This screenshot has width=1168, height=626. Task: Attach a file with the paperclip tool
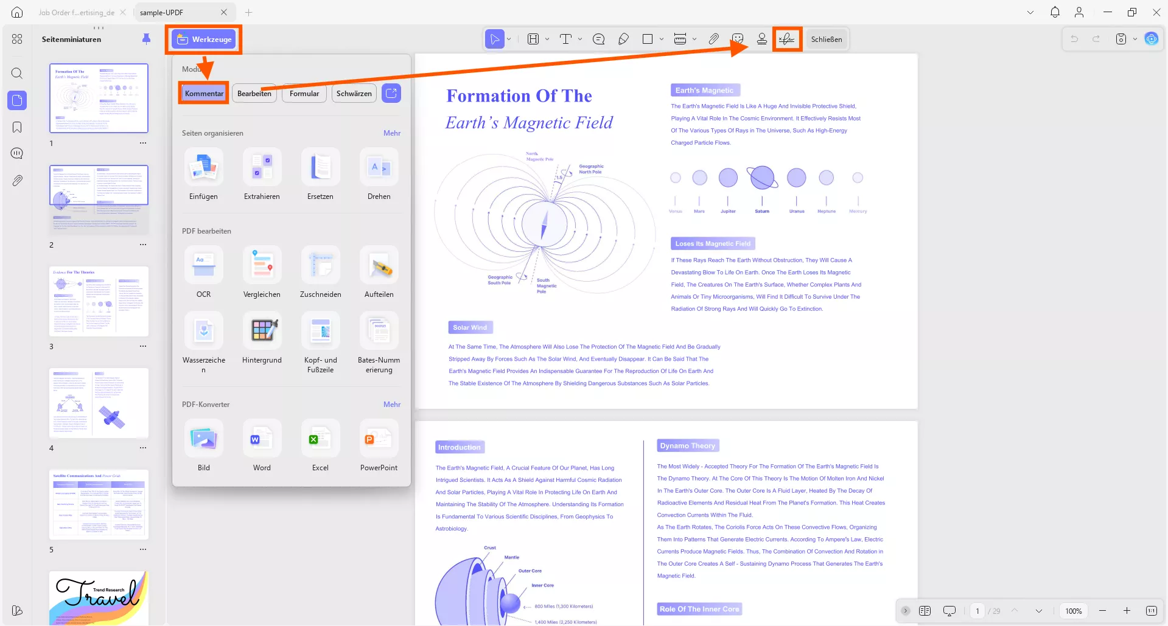pyautogui.click(x=714, y=40)
